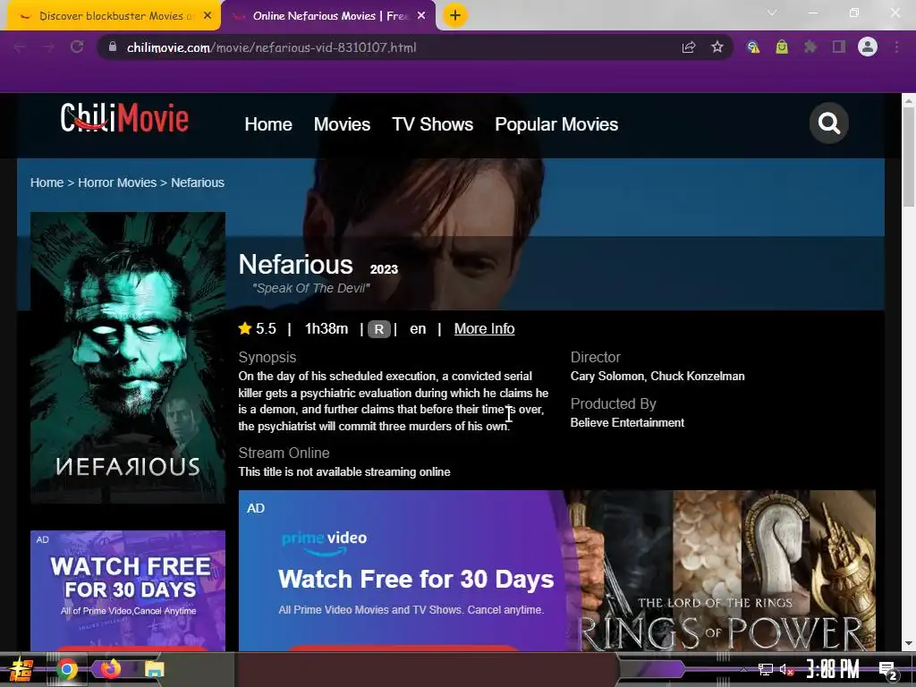Viewport: 916px width, 687px height.
Task: Open the notification center icon
Action: pos(887,670)
